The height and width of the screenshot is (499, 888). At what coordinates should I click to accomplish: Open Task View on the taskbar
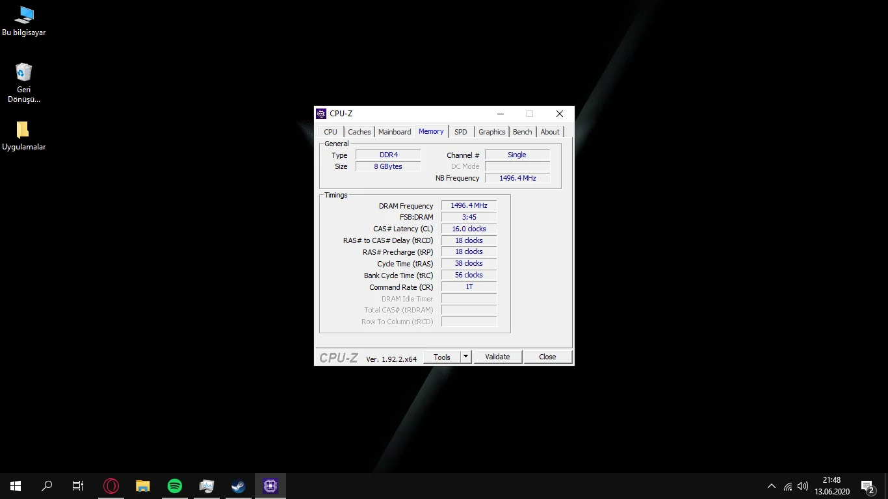click(77, 485)
